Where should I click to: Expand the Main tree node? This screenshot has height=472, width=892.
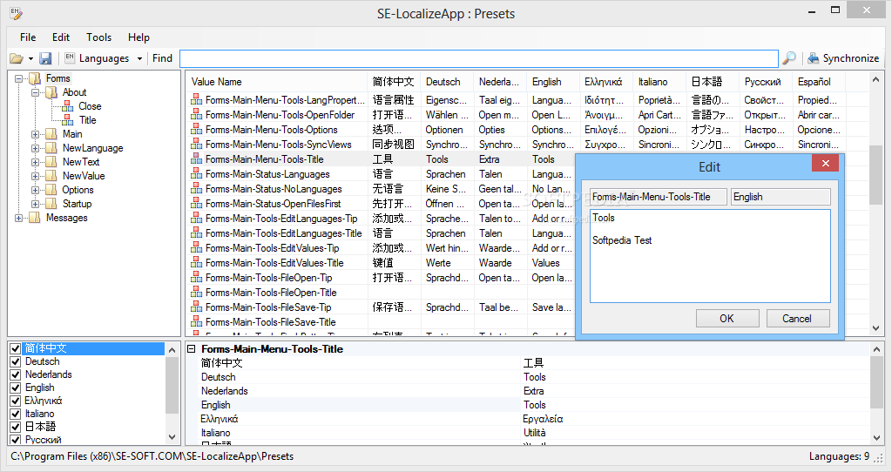[x=35, y=134]
